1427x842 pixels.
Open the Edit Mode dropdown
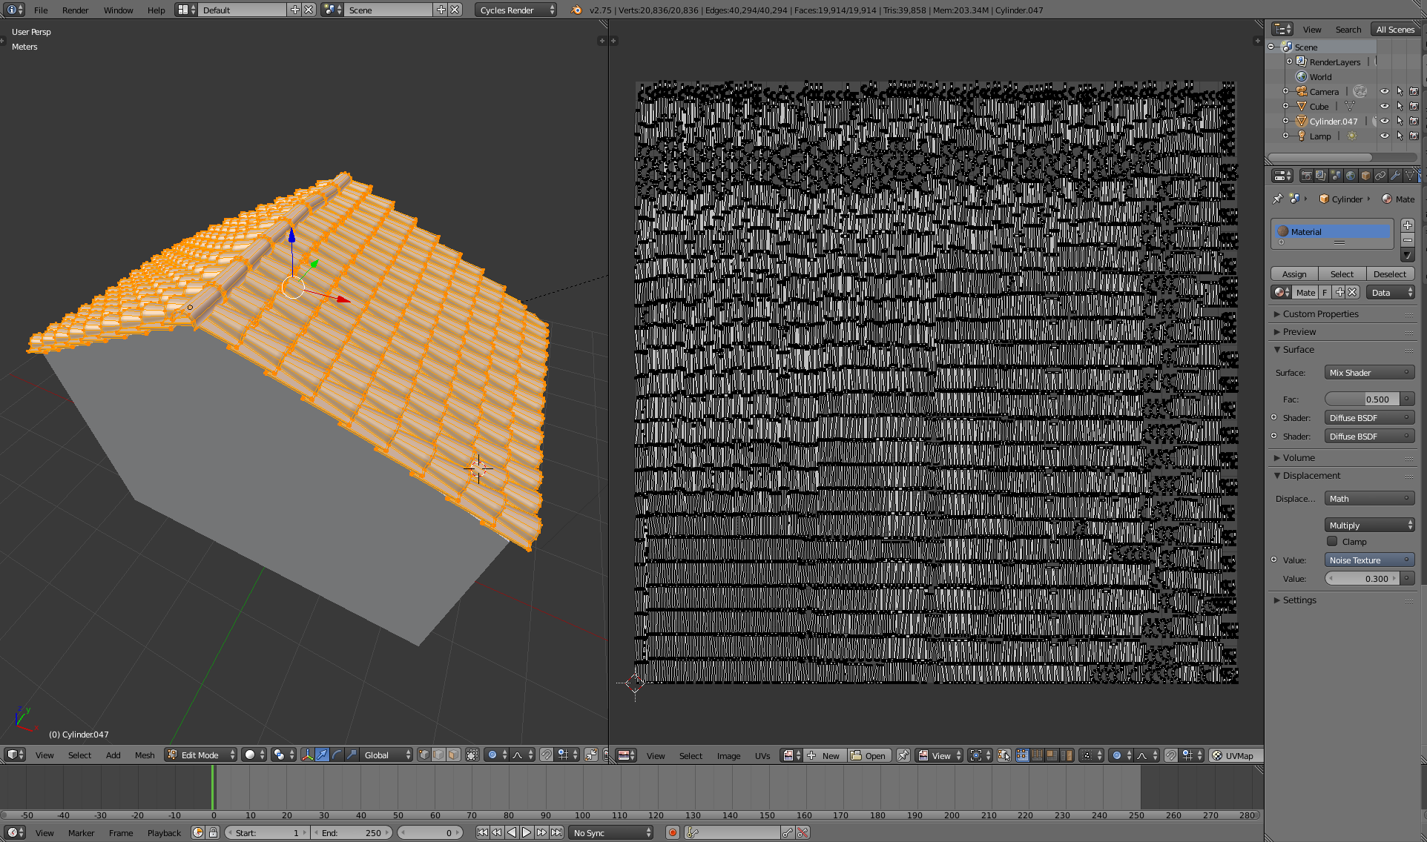[201, 755]
